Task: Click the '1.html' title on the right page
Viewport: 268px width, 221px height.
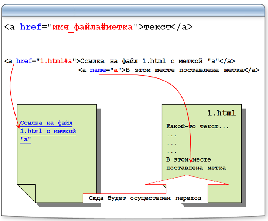Action: (x=222, y=113)
